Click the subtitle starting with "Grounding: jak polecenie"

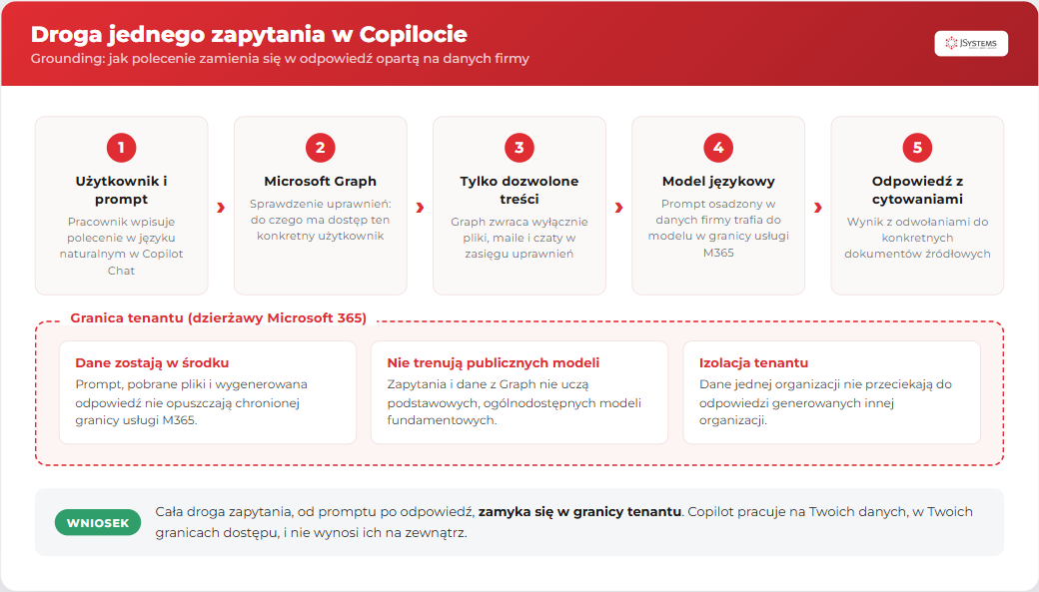[x=280, y=58]
